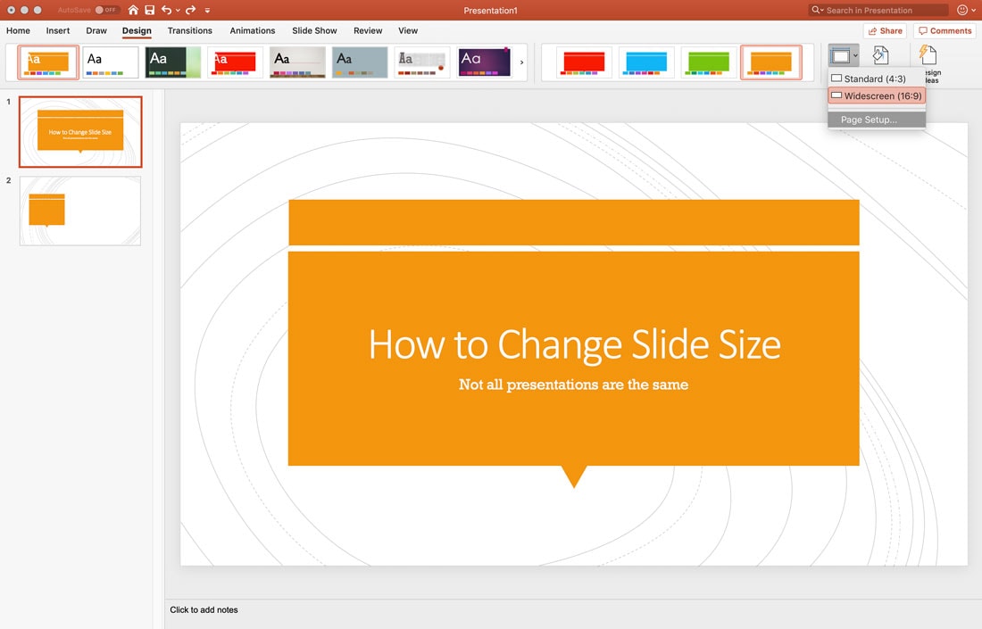Click the Redo arrow icon
The height and width of the screenshot is (629, 982).
(x=190, y=10)
